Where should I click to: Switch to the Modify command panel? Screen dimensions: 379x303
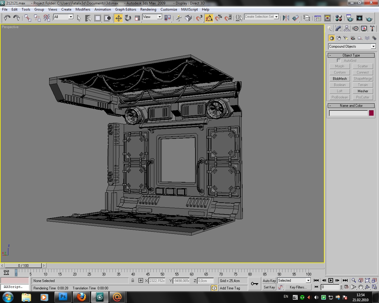338,28
